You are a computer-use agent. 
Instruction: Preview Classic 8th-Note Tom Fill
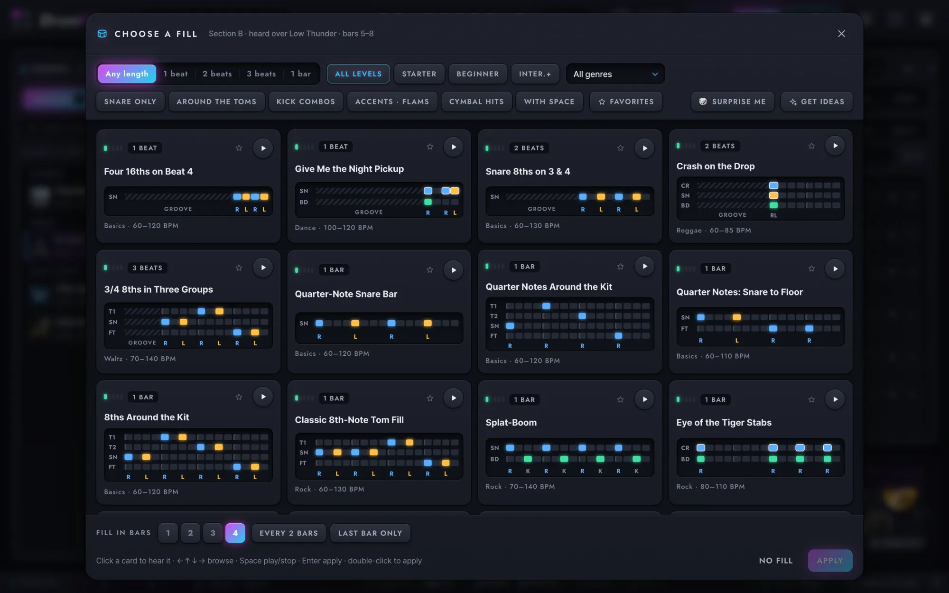(x=454, y=398)
